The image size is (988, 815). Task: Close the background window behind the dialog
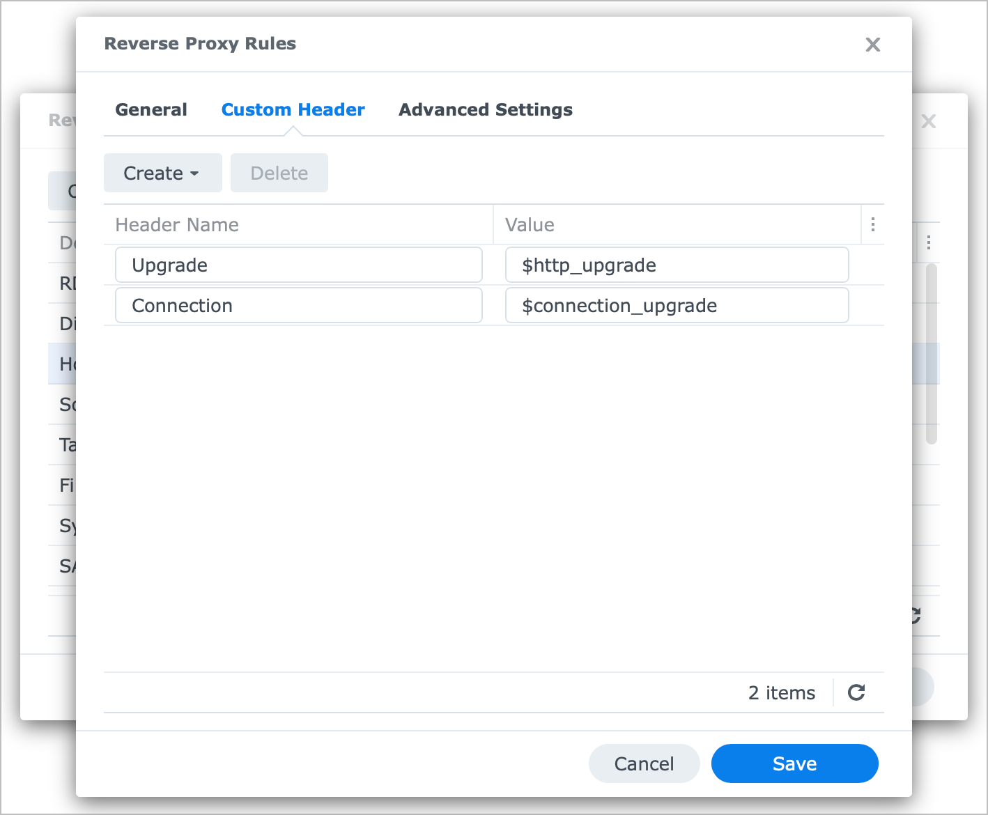(928, 121)
